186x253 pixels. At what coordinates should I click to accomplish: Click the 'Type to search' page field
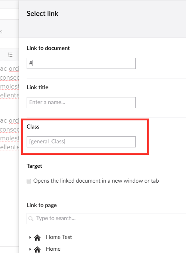pos(106,219)
